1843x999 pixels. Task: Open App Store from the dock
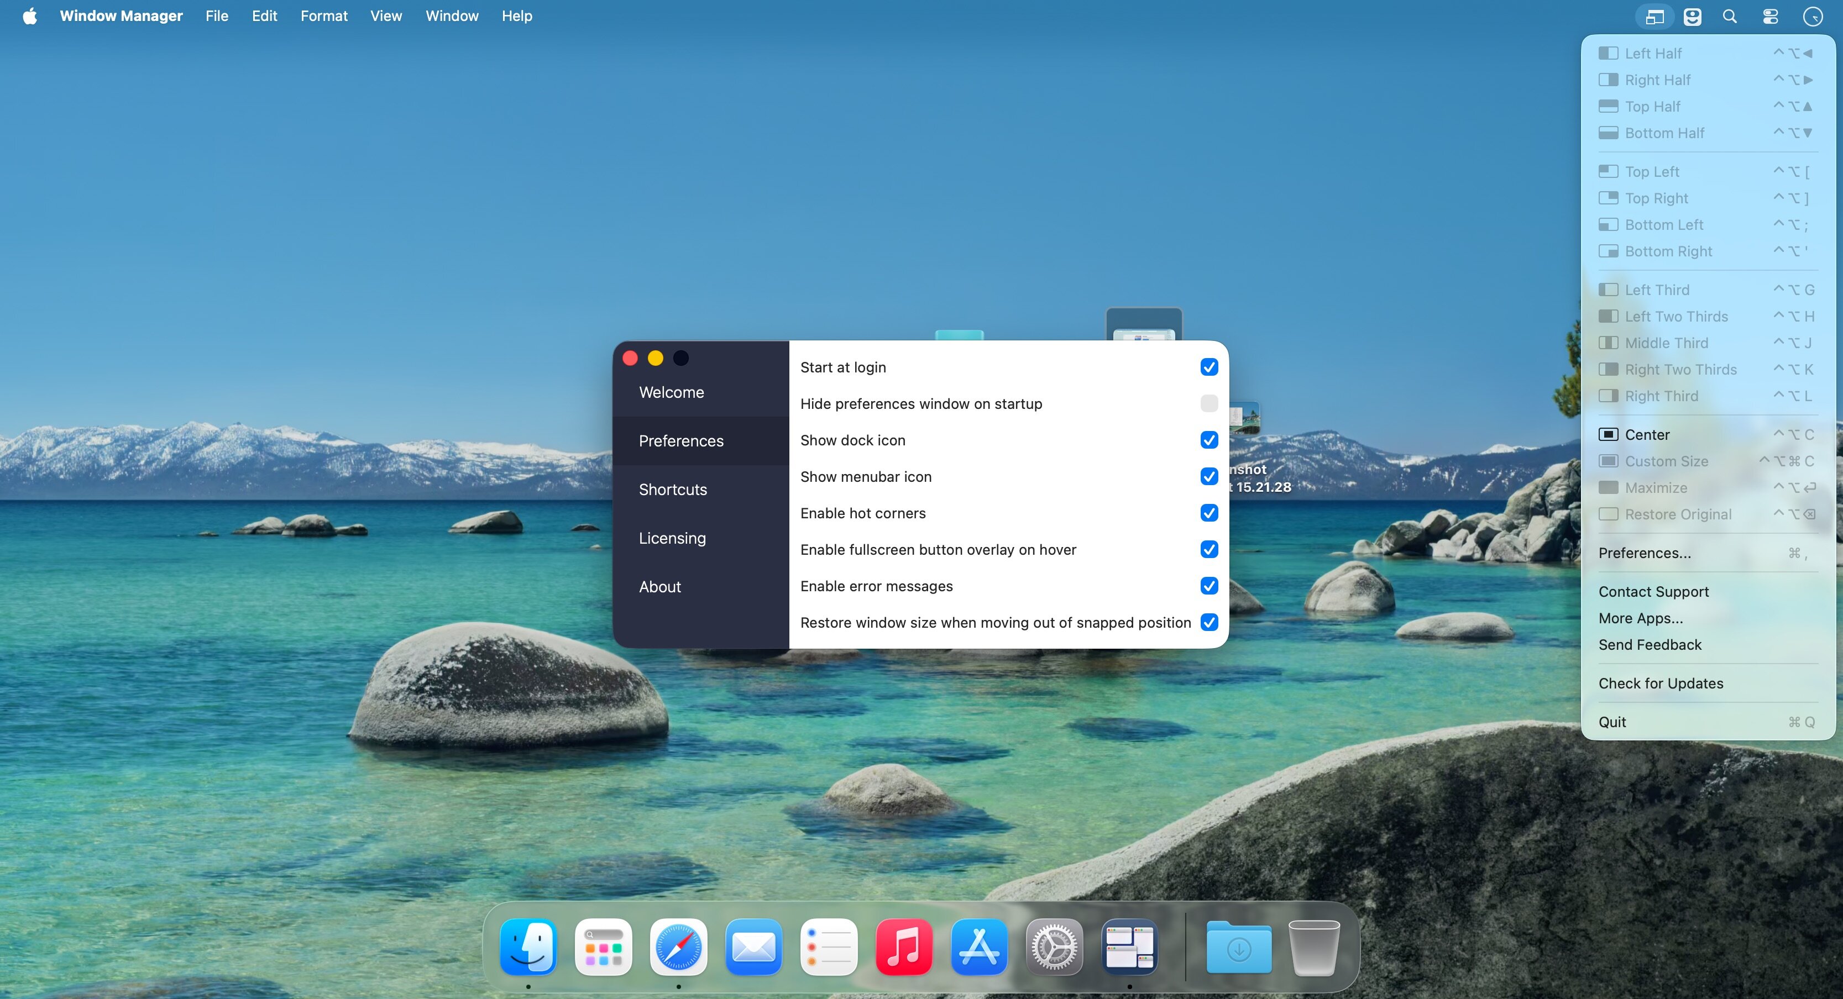979,947
